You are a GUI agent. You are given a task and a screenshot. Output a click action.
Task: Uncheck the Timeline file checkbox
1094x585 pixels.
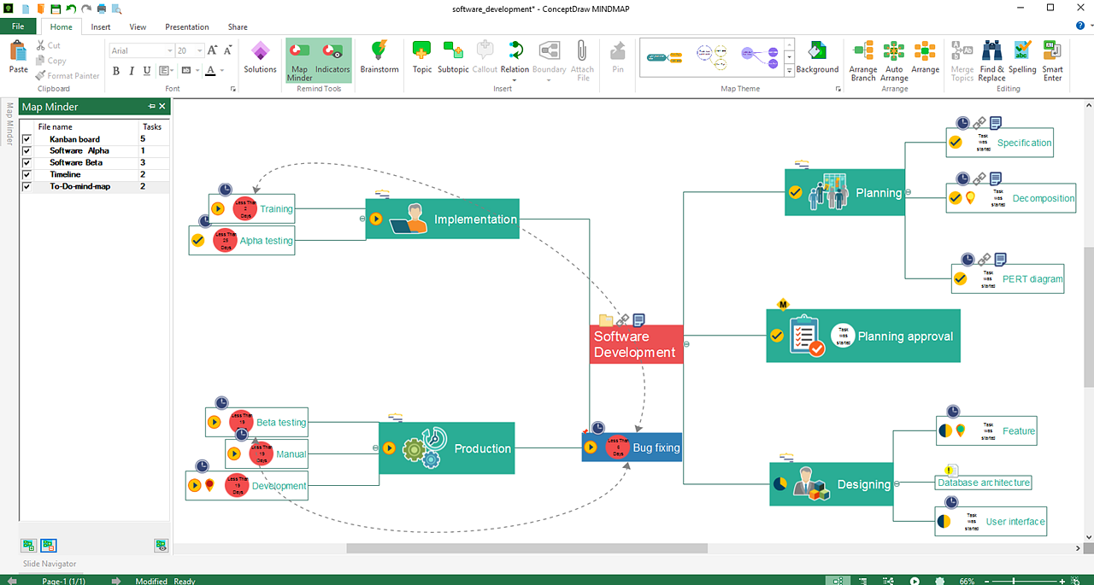point(26,175)
